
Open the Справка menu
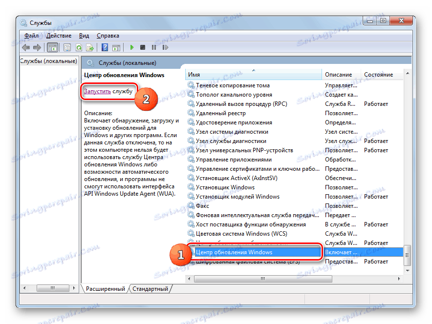[x=108, y=36]
